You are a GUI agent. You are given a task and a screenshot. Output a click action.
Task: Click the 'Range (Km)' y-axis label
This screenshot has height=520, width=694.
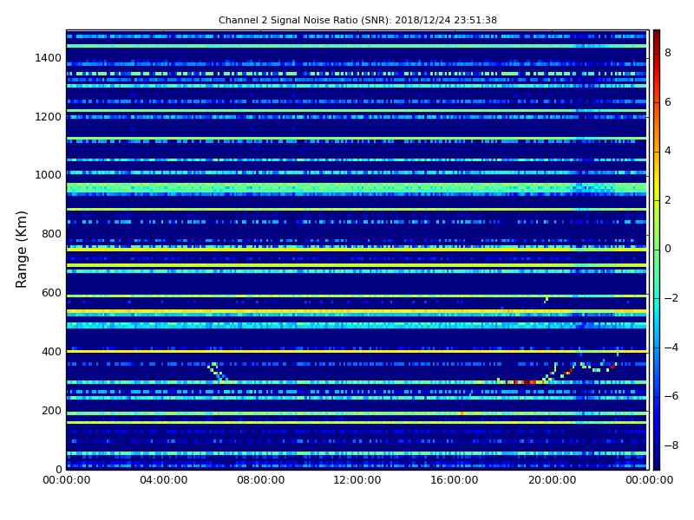tap(21, 250)
